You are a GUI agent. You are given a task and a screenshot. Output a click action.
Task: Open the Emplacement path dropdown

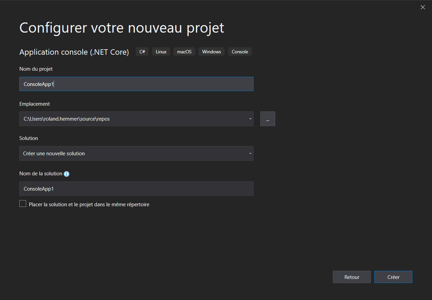pos(250,119)
